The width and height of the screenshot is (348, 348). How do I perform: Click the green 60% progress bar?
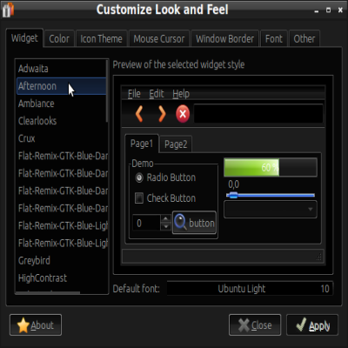[271, 167]
